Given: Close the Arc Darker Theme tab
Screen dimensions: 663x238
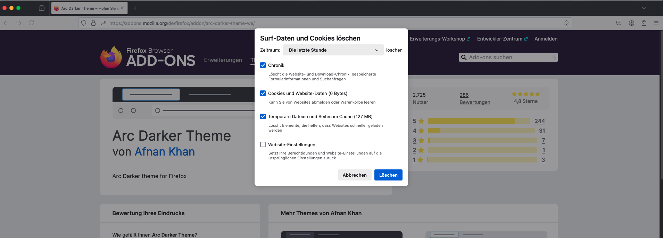Looking at the screenshot, I should [122, 8].
